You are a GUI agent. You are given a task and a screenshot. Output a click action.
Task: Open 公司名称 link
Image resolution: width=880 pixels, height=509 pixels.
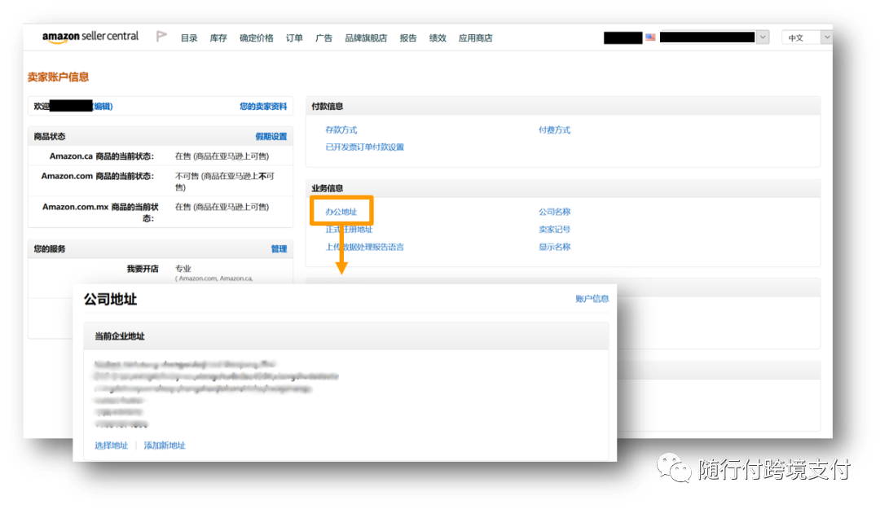tap(555, 212)
